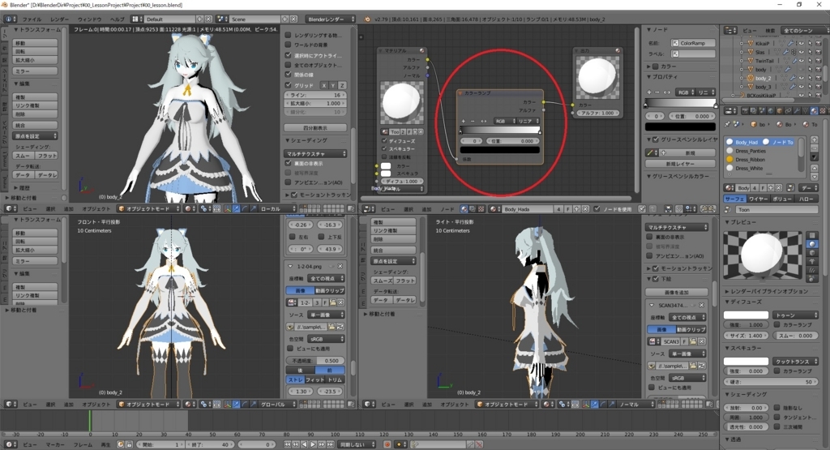Viewport: 830px width, 450px height.
Task: Click the black color swatch on カラーランプ node
Action: (x=499, y=150)
